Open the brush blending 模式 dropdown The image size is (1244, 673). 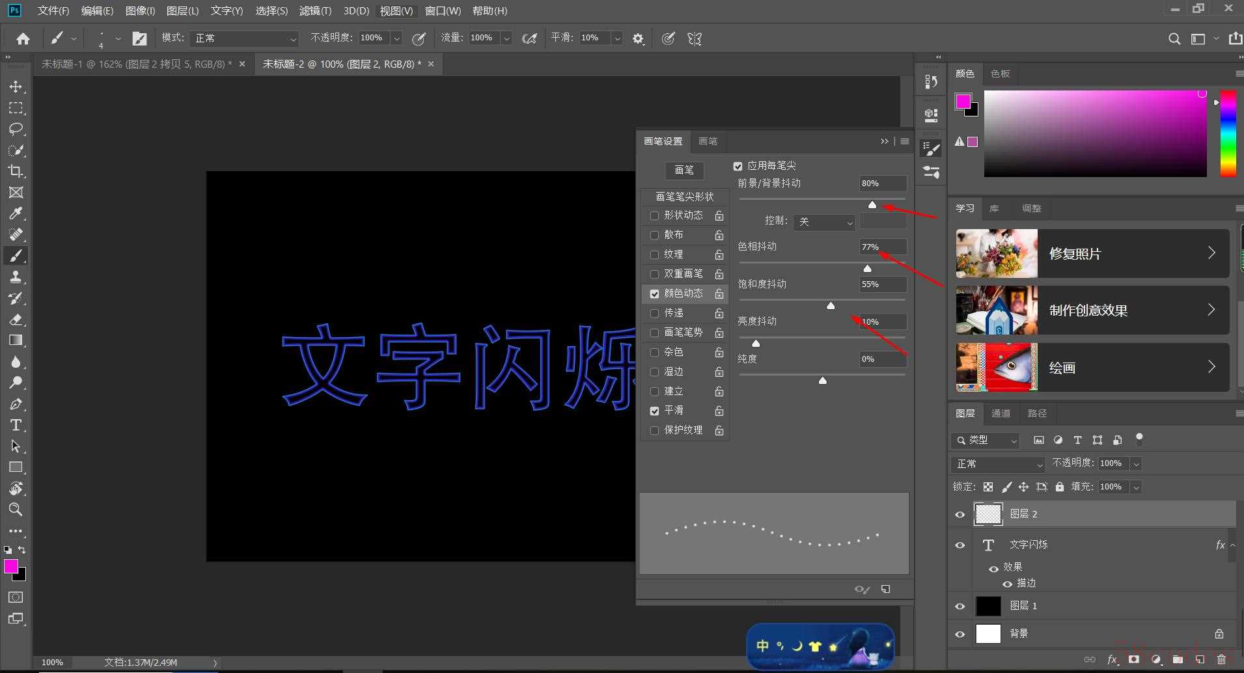point(245,38)
